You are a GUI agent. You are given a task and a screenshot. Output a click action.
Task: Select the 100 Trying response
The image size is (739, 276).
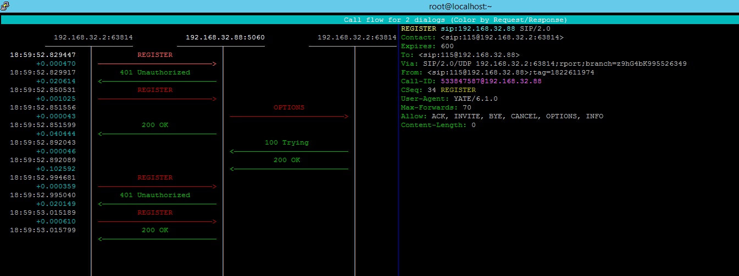286,143
